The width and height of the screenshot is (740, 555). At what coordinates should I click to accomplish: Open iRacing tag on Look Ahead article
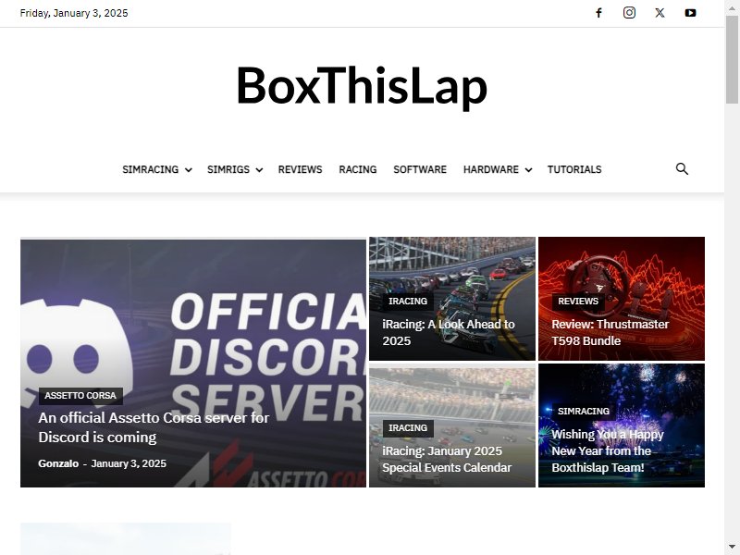[x=408, y=302]
